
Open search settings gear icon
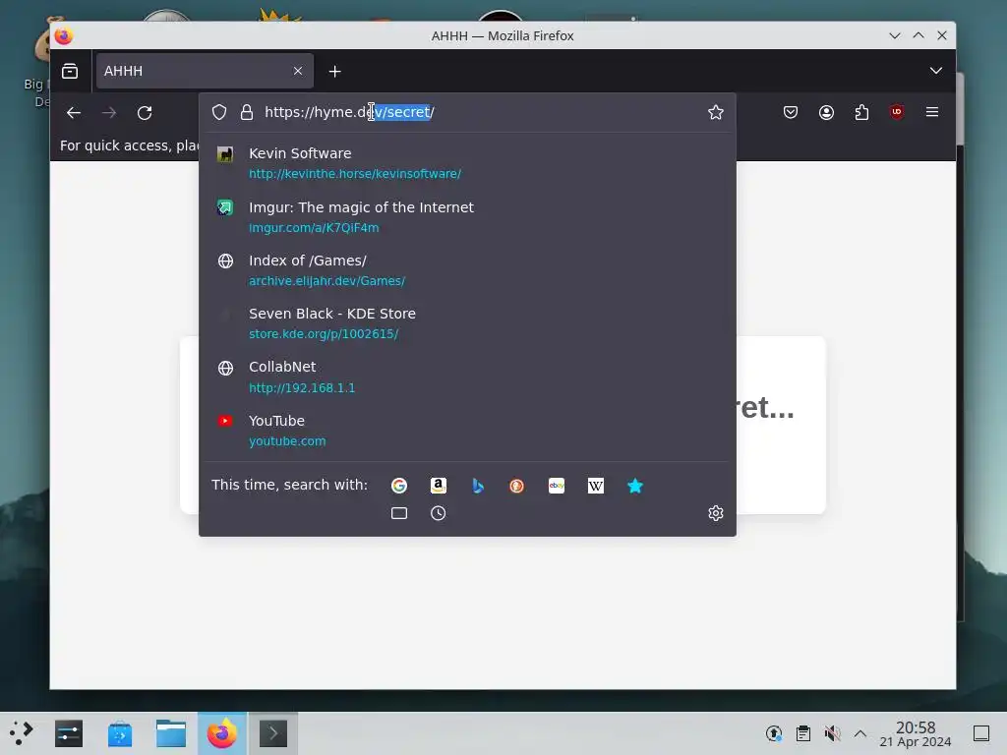[x=716, y=513]
